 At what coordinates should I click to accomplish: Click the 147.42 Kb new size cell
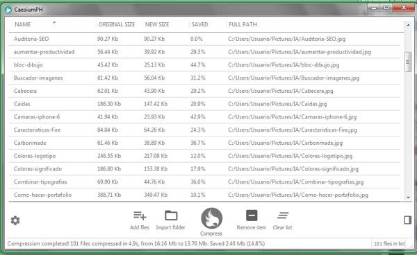pos(156,104)
